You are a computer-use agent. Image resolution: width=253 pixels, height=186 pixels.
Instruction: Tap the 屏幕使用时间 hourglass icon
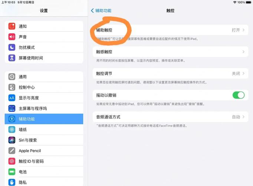coord(12,58)
